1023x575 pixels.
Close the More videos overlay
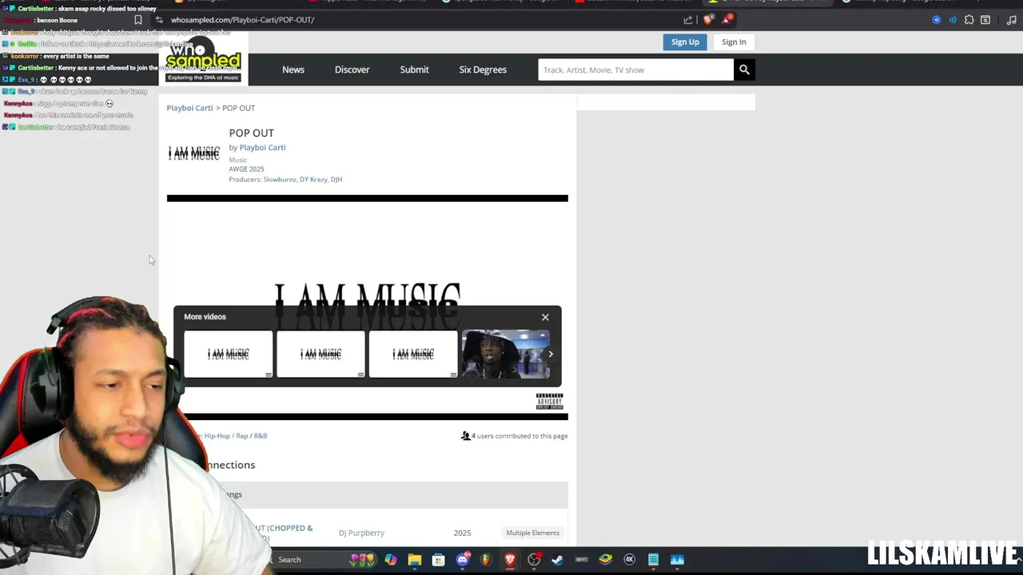point(545,317)
